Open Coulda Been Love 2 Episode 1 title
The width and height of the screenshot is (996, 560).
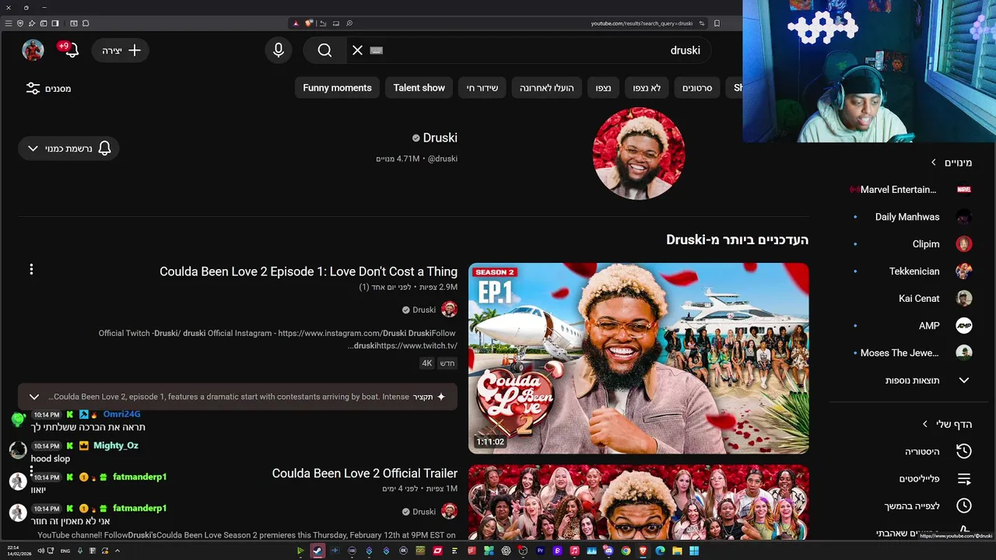tap(308, 271)
